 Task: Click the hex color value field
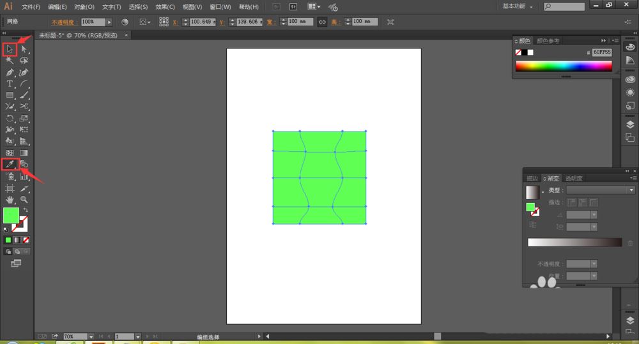(602, 52)
